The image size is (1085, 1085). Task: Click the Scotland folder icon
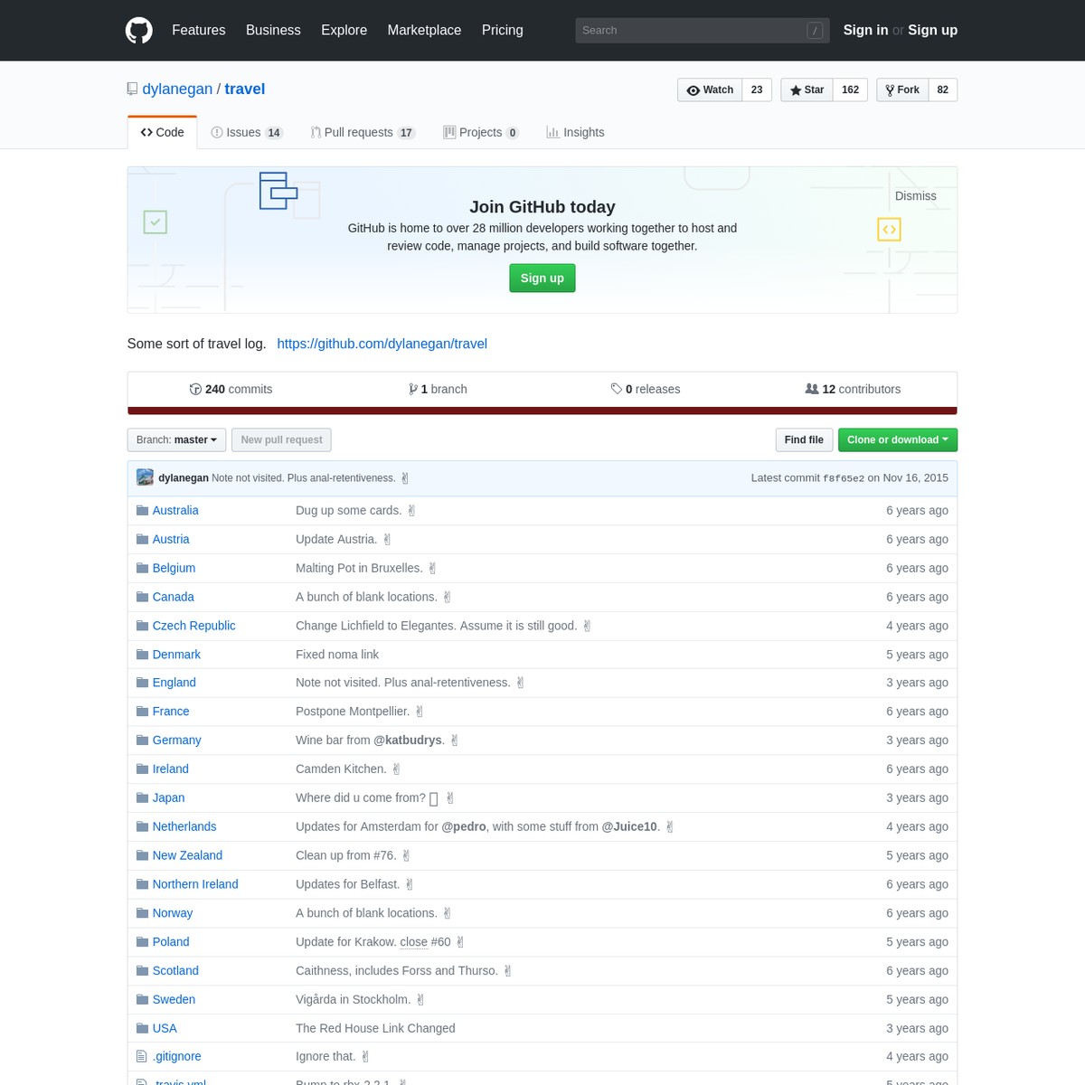click(x=142, y=971)
